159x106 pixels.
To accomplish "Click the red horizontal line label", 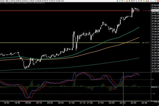I will tap(146, 11).
